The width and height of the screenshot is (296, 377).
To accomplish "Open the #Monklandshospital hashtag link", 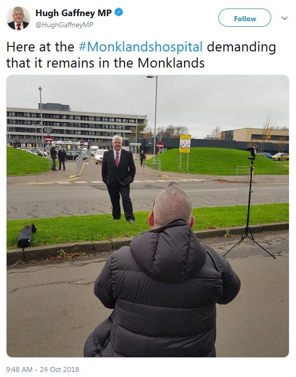I will (141, 47).
